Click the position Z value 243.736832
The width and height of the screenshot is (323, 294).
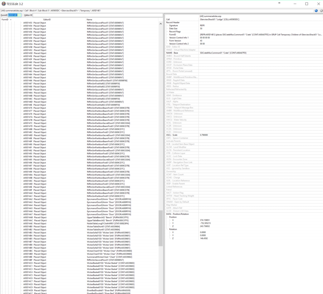(205, 226)
